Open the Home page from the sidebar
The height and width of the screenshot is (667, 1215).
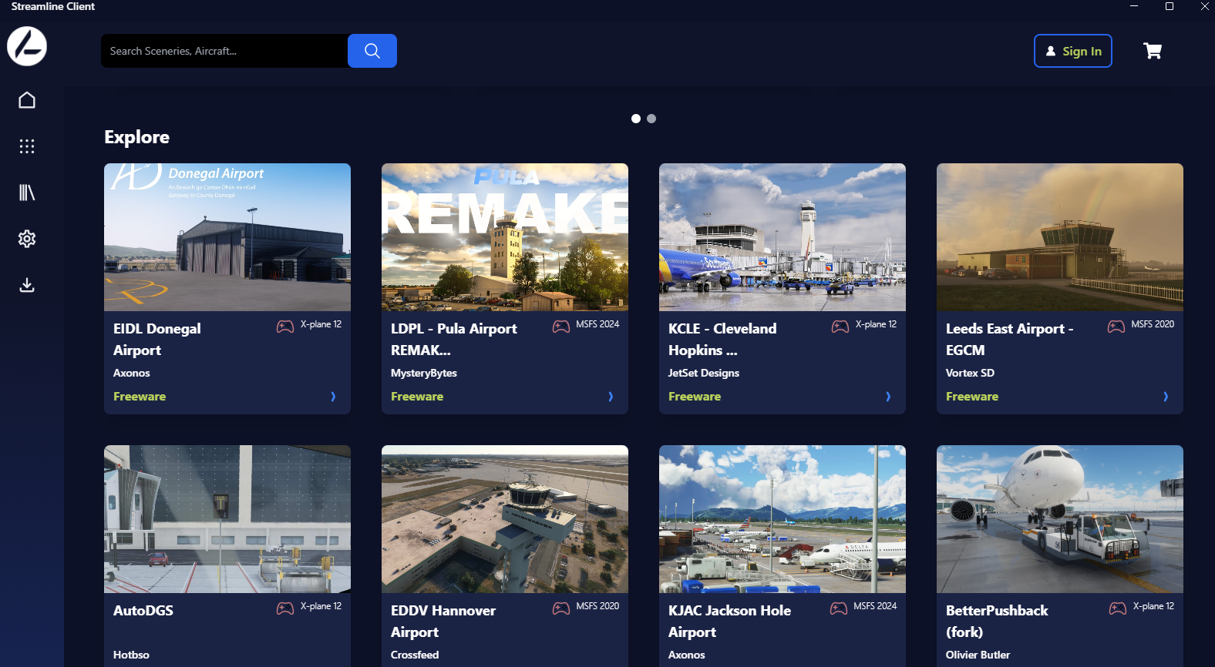click(x=27, y=100)
